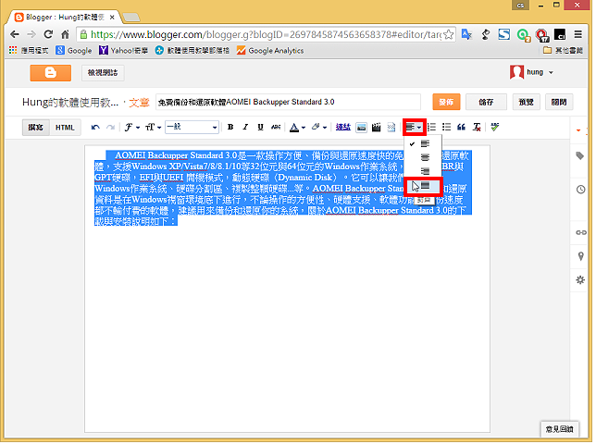Insert an image with the picture icon
The height and width of the screenshot is (444, 596).
[361, 128]
